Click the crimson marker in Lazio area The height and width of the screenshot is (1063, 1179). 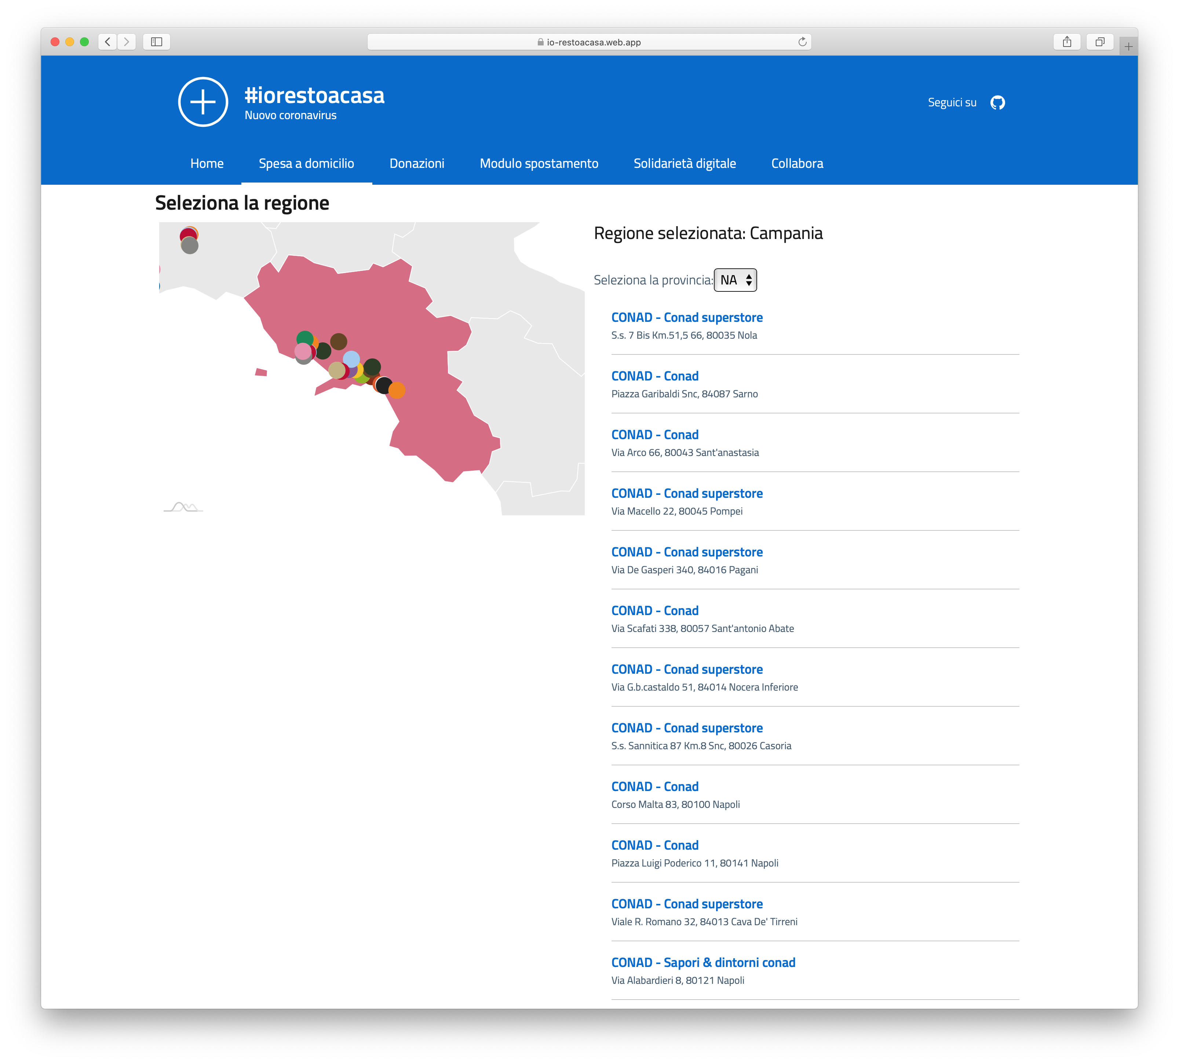tap(187, 234)
